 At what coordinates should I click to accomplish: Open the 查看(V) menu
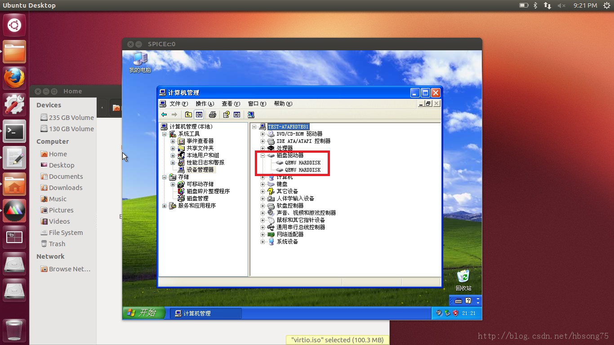[x=231, y=104]
